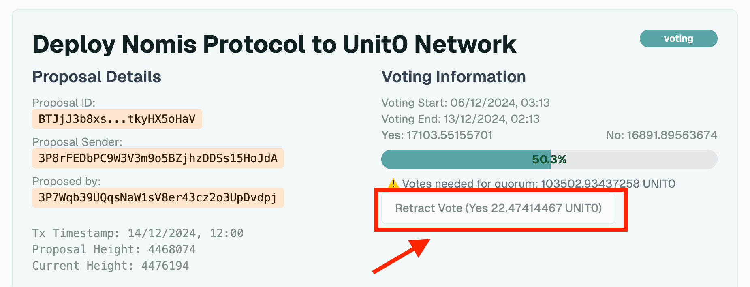Viewport: 750px width, 287px height.
Task: Click the Current Height 4476194 line
Action: click(x=111, y=266)
